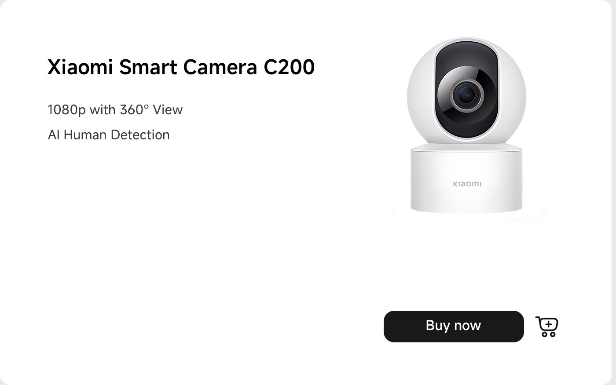Add the camera to the shopping cart
This screenshot has height=385, width=616.
point(547,327)
